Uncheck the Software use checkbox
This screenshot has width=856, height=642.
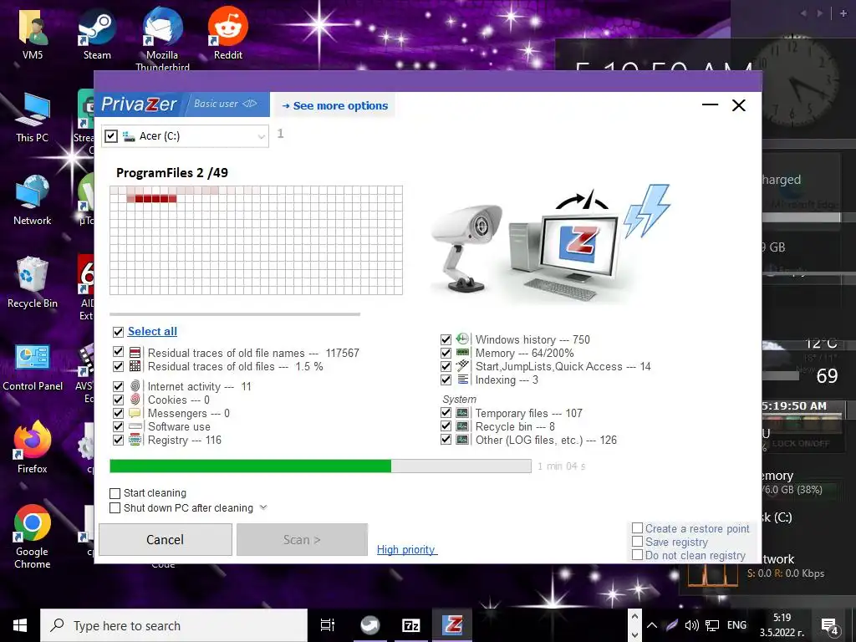point(118,426)
